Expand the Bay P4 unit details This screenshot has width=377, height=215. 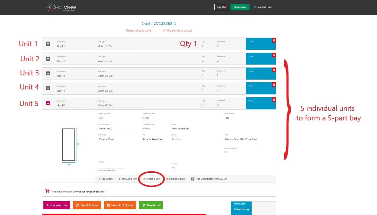48,88
